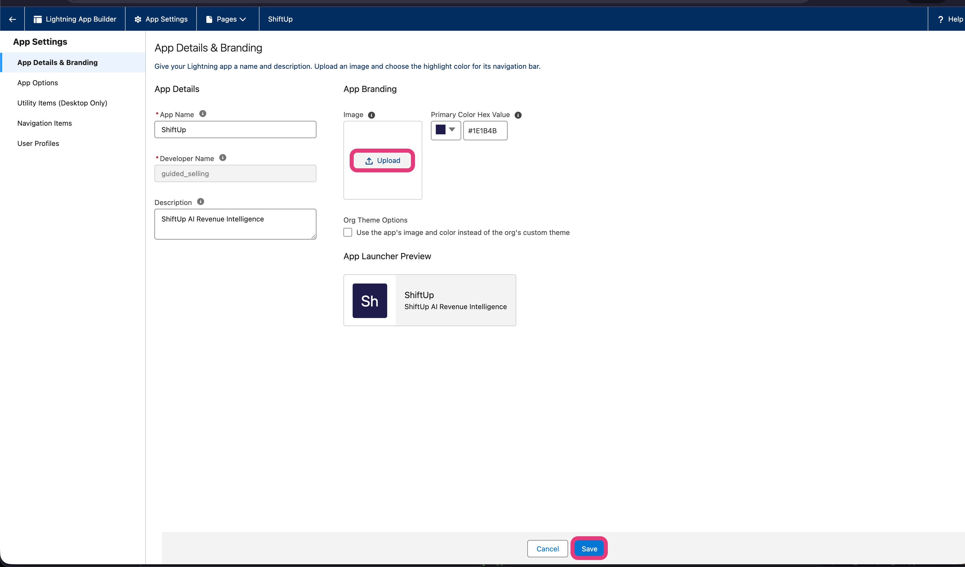The image size is (965, 567).
Task: Open User Profiles settings
Action: coord(38,144)
